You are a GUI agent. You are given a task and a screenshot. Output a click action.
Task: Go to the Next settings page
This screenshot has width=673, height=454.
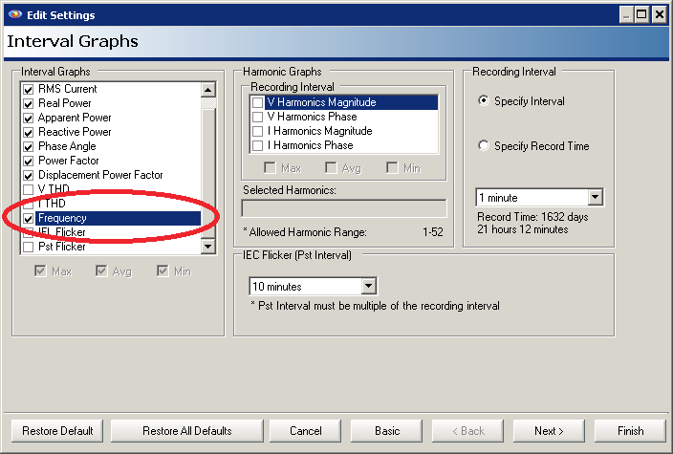(x=549, y=431)
